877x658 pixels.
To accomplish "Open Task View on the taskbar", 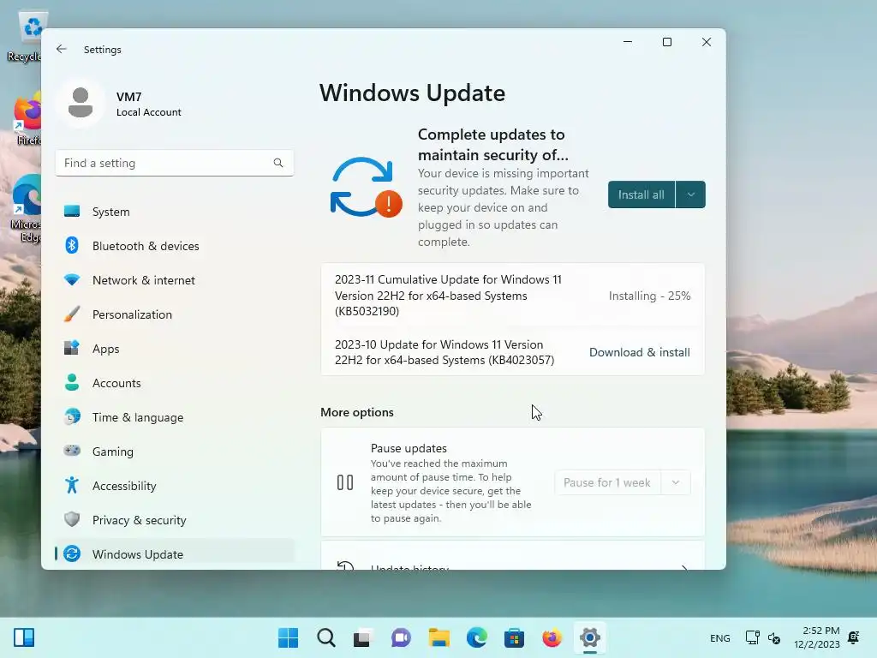I will [362, 637].
